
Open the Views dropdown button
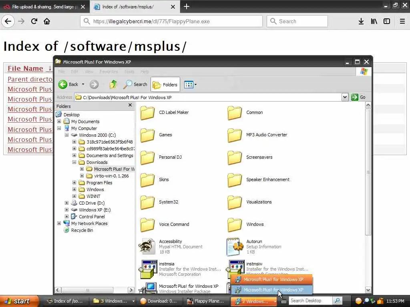coord(190,85)
